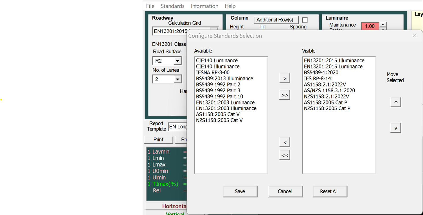Viewport: 423px width, 215px height.
Task: Open the No. of Lanes dropdown
Action: (177, 79)
